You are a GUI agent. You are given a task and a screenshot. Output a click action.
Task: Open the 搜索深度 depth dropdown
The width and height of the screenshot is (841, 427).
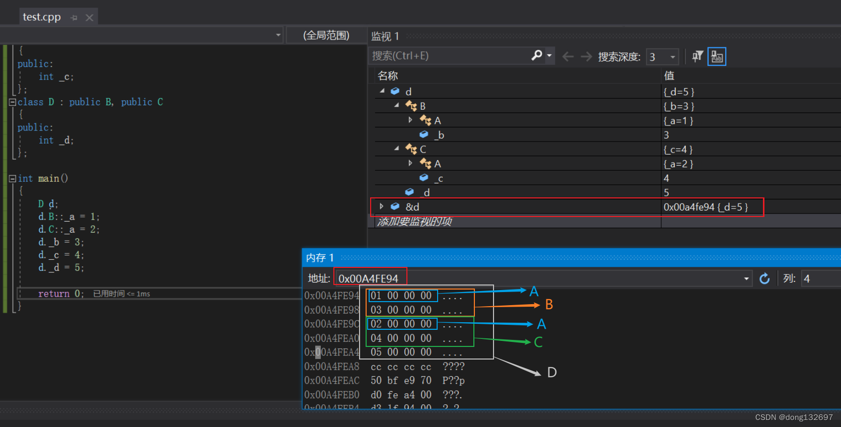coord(672,57)
